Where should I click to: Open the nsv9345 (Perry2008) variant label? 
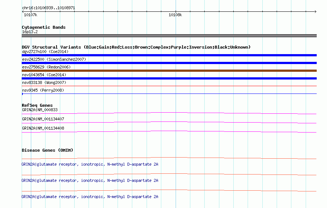point(43,90)
